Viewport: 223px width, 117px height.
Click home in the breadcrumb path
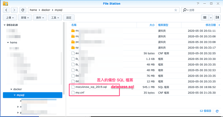(33, 10)
